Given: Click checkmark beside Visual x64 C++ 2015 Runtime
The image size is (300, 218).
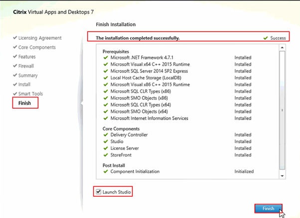Looking at the screenshot, I should tap(106, 64).
